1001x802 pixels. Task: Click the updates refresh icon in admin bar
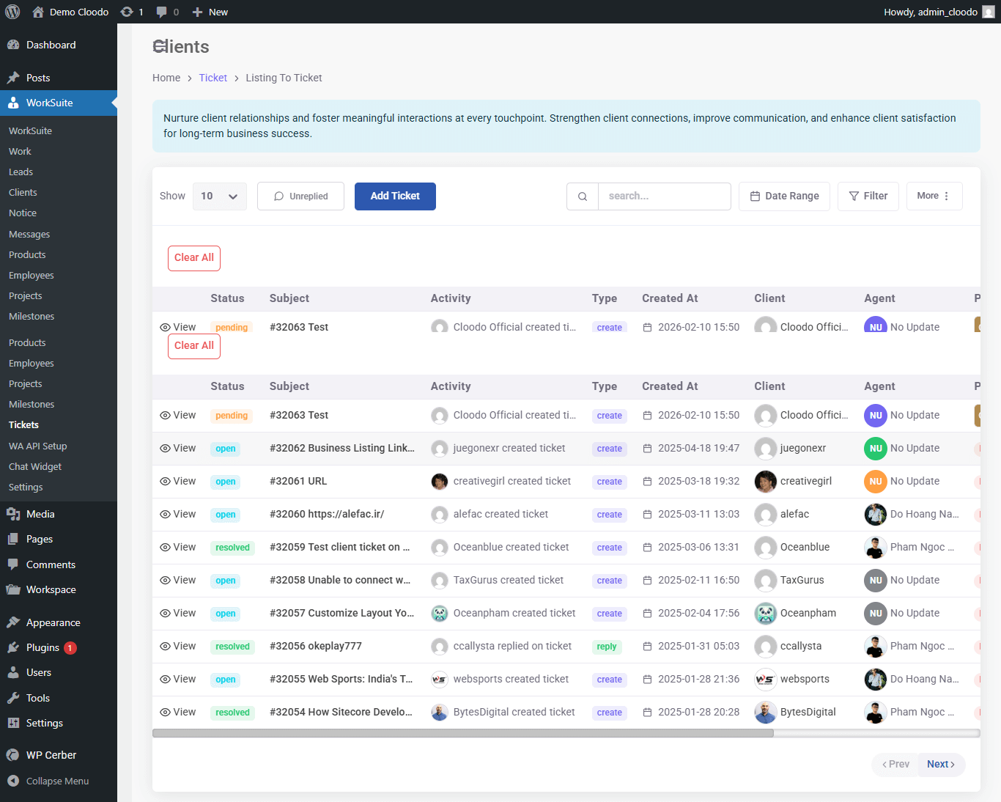[x=125, y=11]
